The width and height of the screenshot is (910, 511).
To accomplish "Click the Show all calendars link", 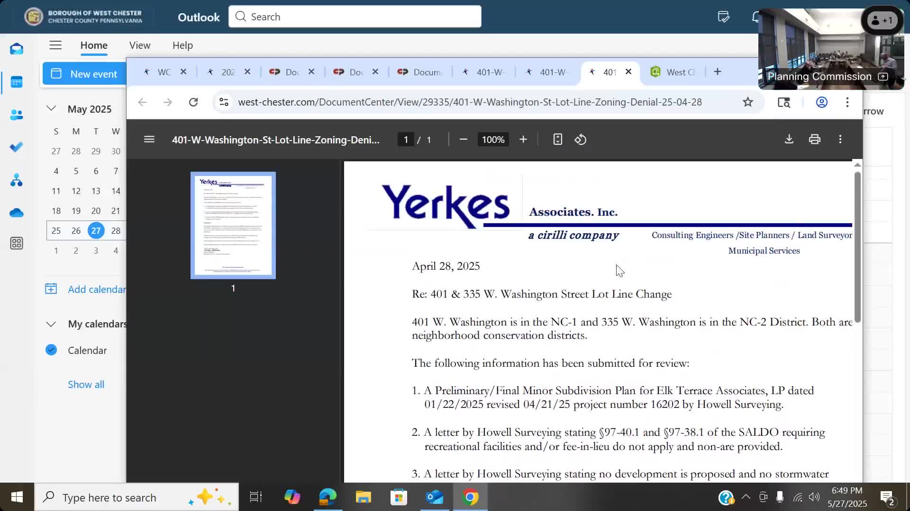I will pos(86,385).
